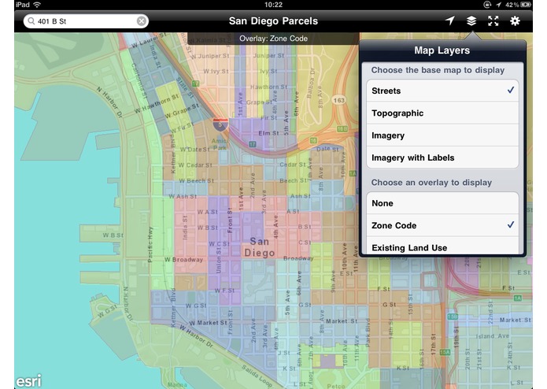The width and height of the screenshot is (547, 389).
Task: Tap the Overlay: Zone Code banner
Action: pos(274,39)
